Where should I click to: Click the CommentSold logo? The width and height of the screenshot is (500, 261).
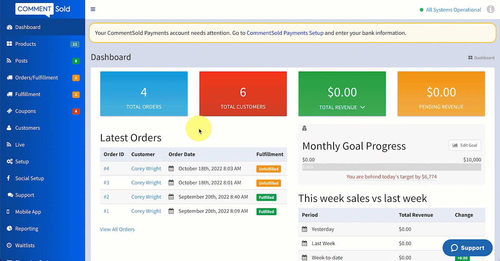tap(43, 9)
